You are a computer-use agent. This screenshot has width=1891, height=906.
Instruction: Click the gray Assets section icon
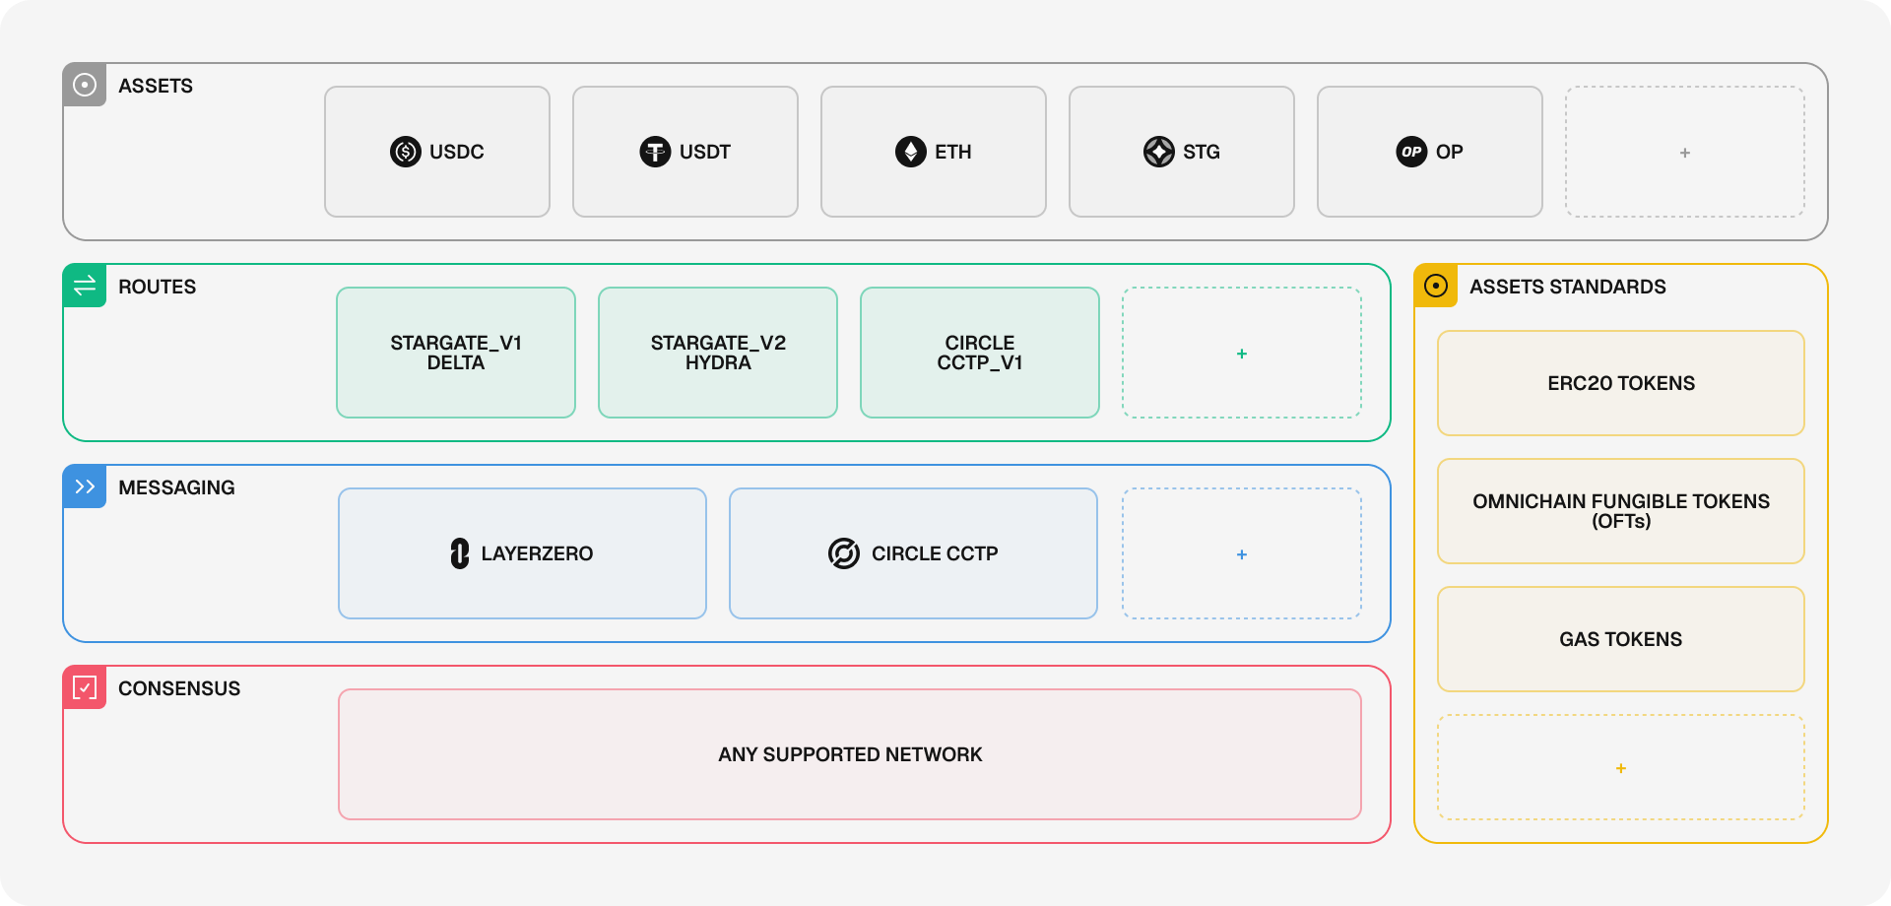85,85
